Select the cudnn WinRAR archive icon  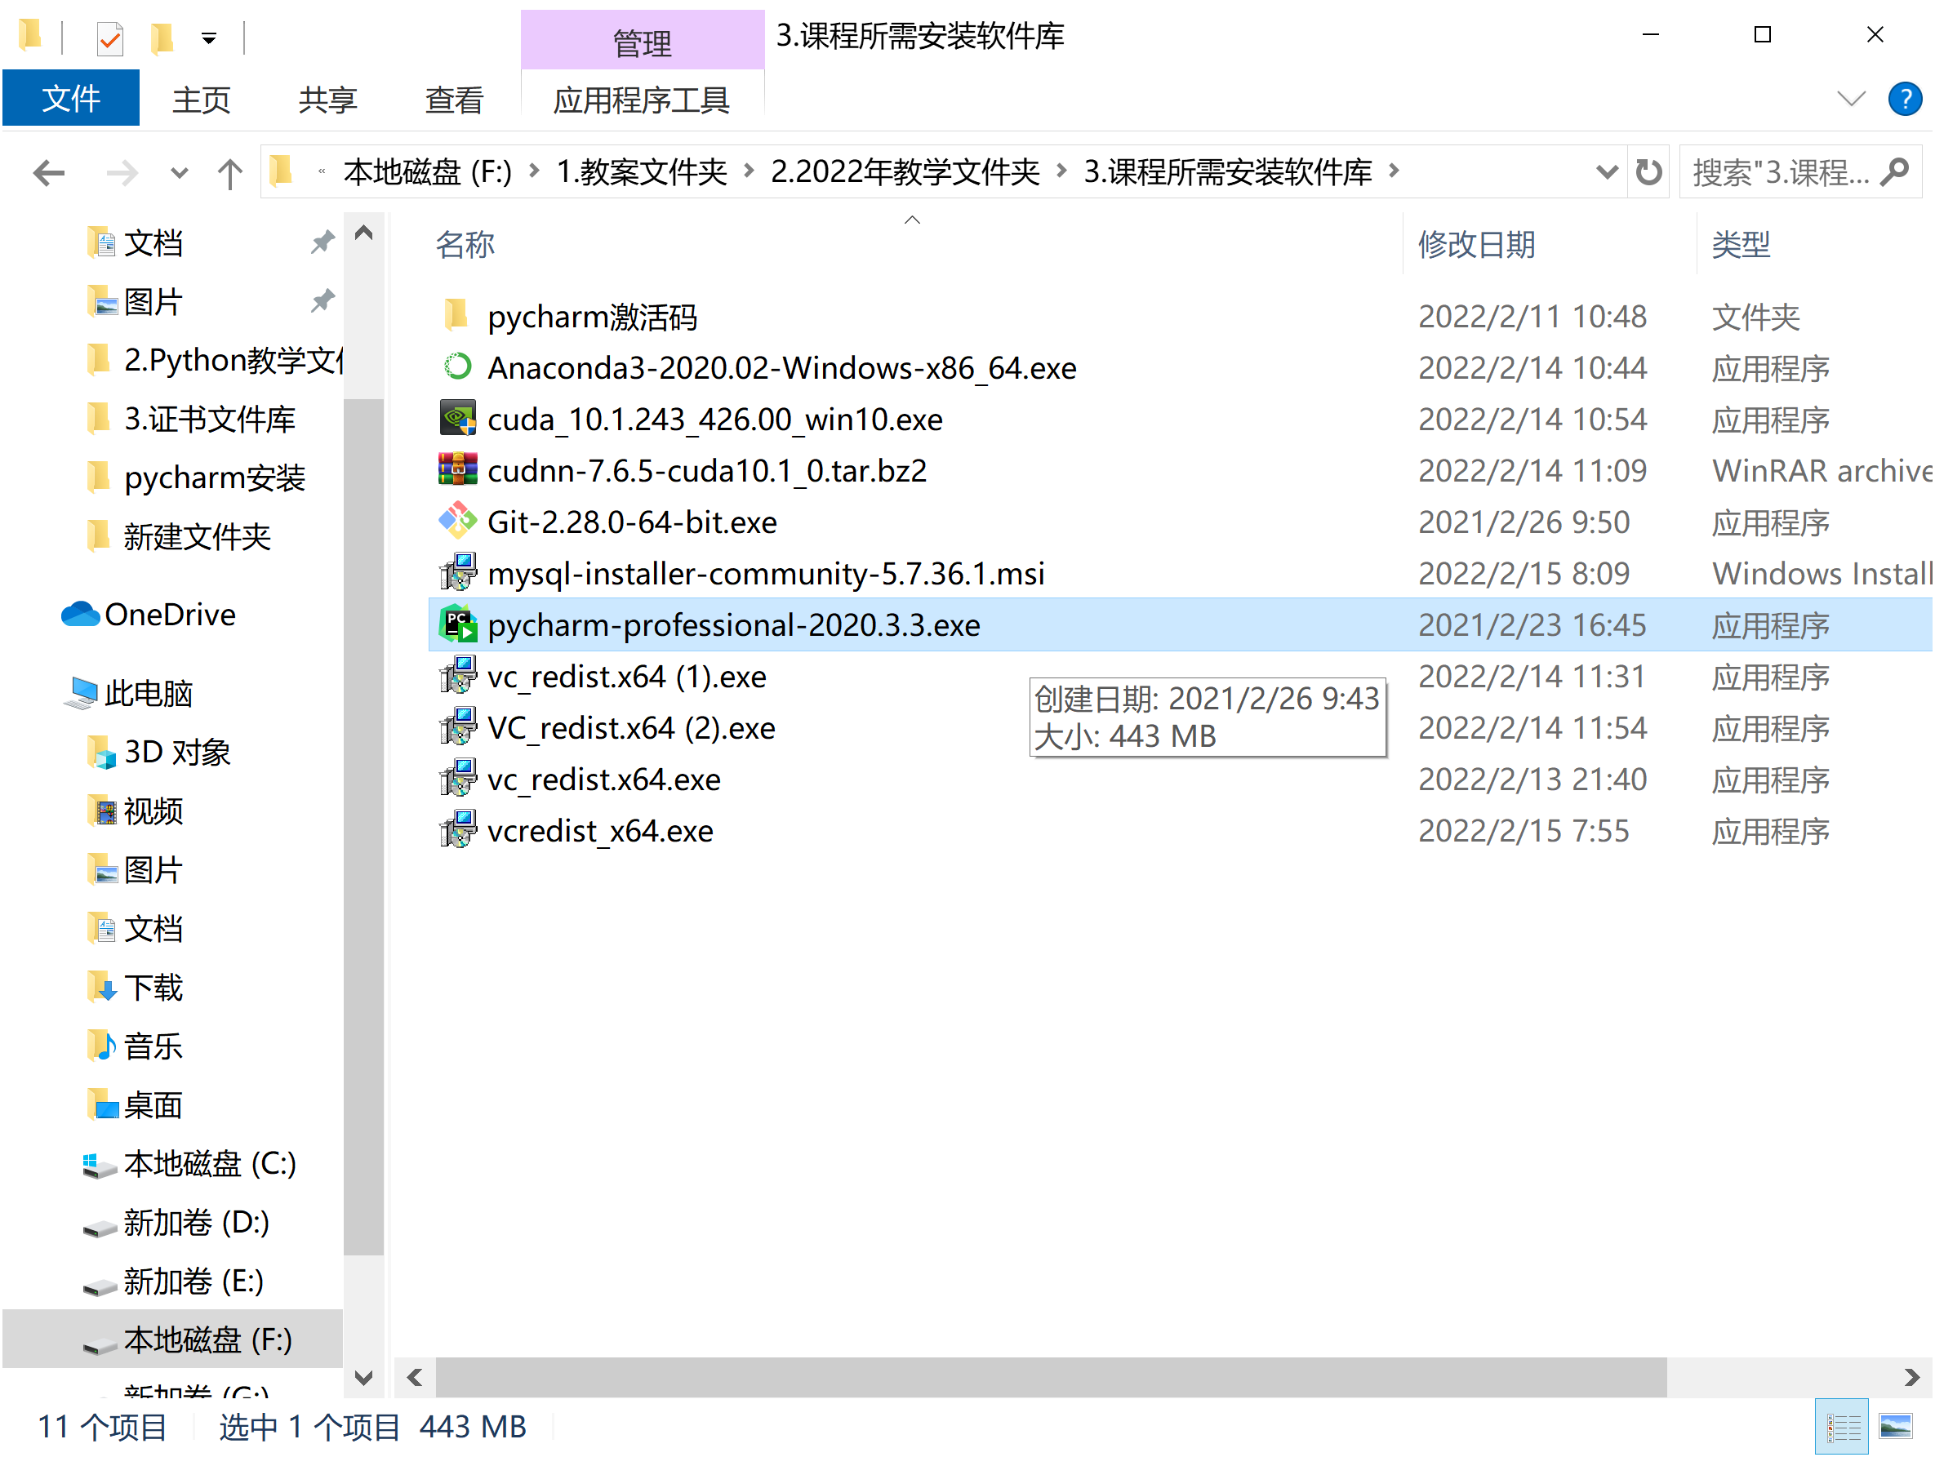(456, 470)
